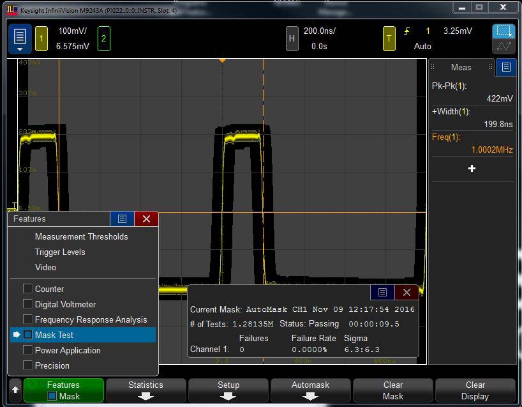
Task: Toggle the Mask Test checkbox
Action: click(27, 335)
